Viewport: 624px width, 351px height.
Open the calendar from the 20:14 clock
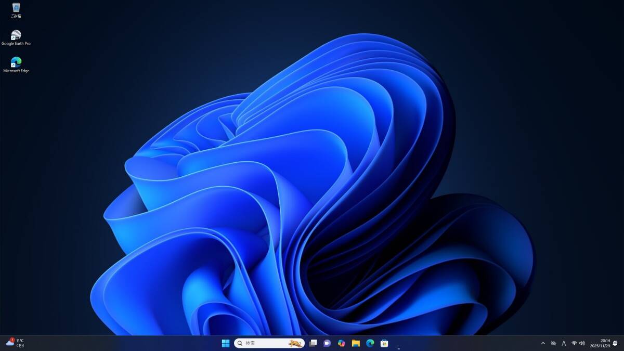click(x=600, y=343)
